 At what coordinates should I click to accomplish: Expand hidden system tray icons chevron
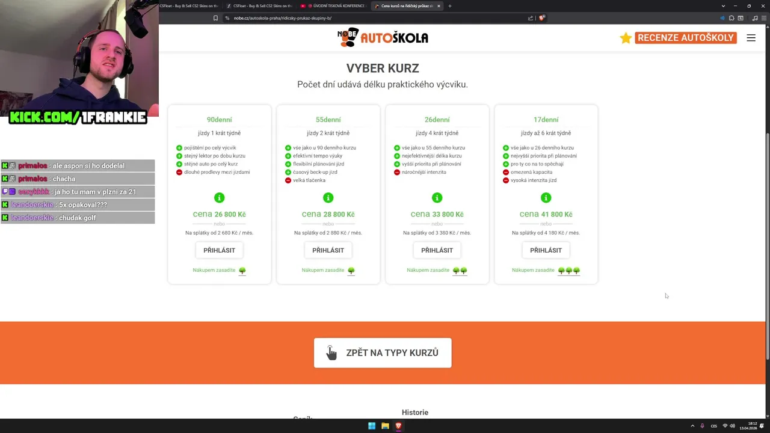(692, 426)
